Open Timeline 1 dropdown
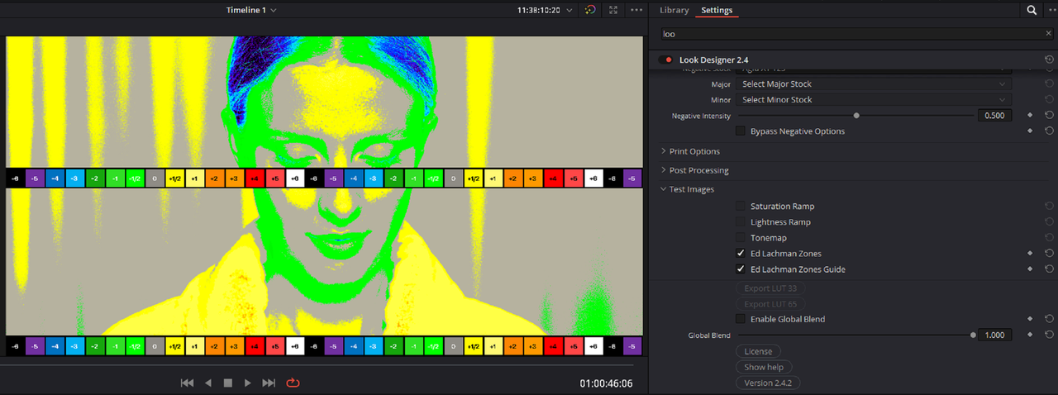 [x=251, y=10]
